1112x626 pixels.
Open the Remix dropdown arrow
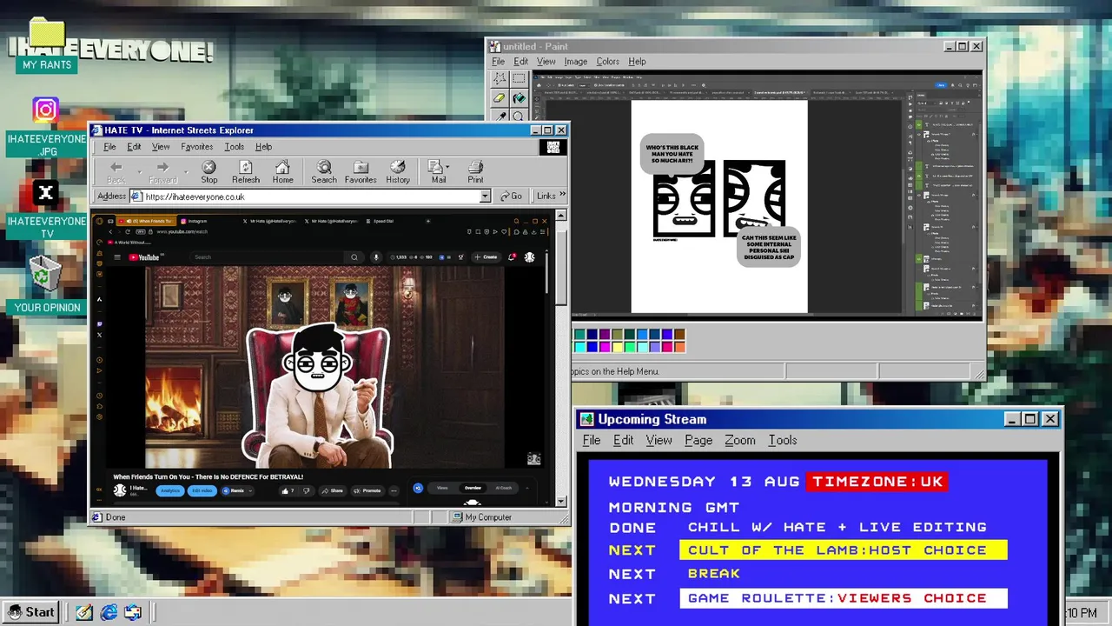coord(250,491)
